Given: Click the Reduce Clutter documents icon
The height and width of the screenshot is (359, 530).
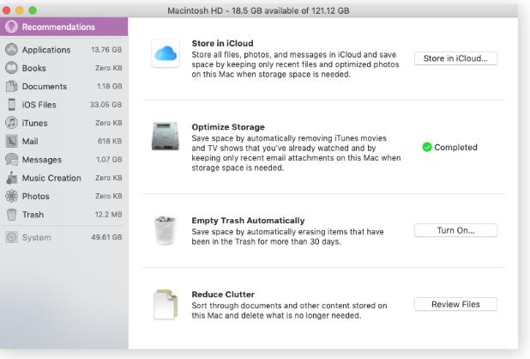Looking at the screenshot, I should (166, 305).
